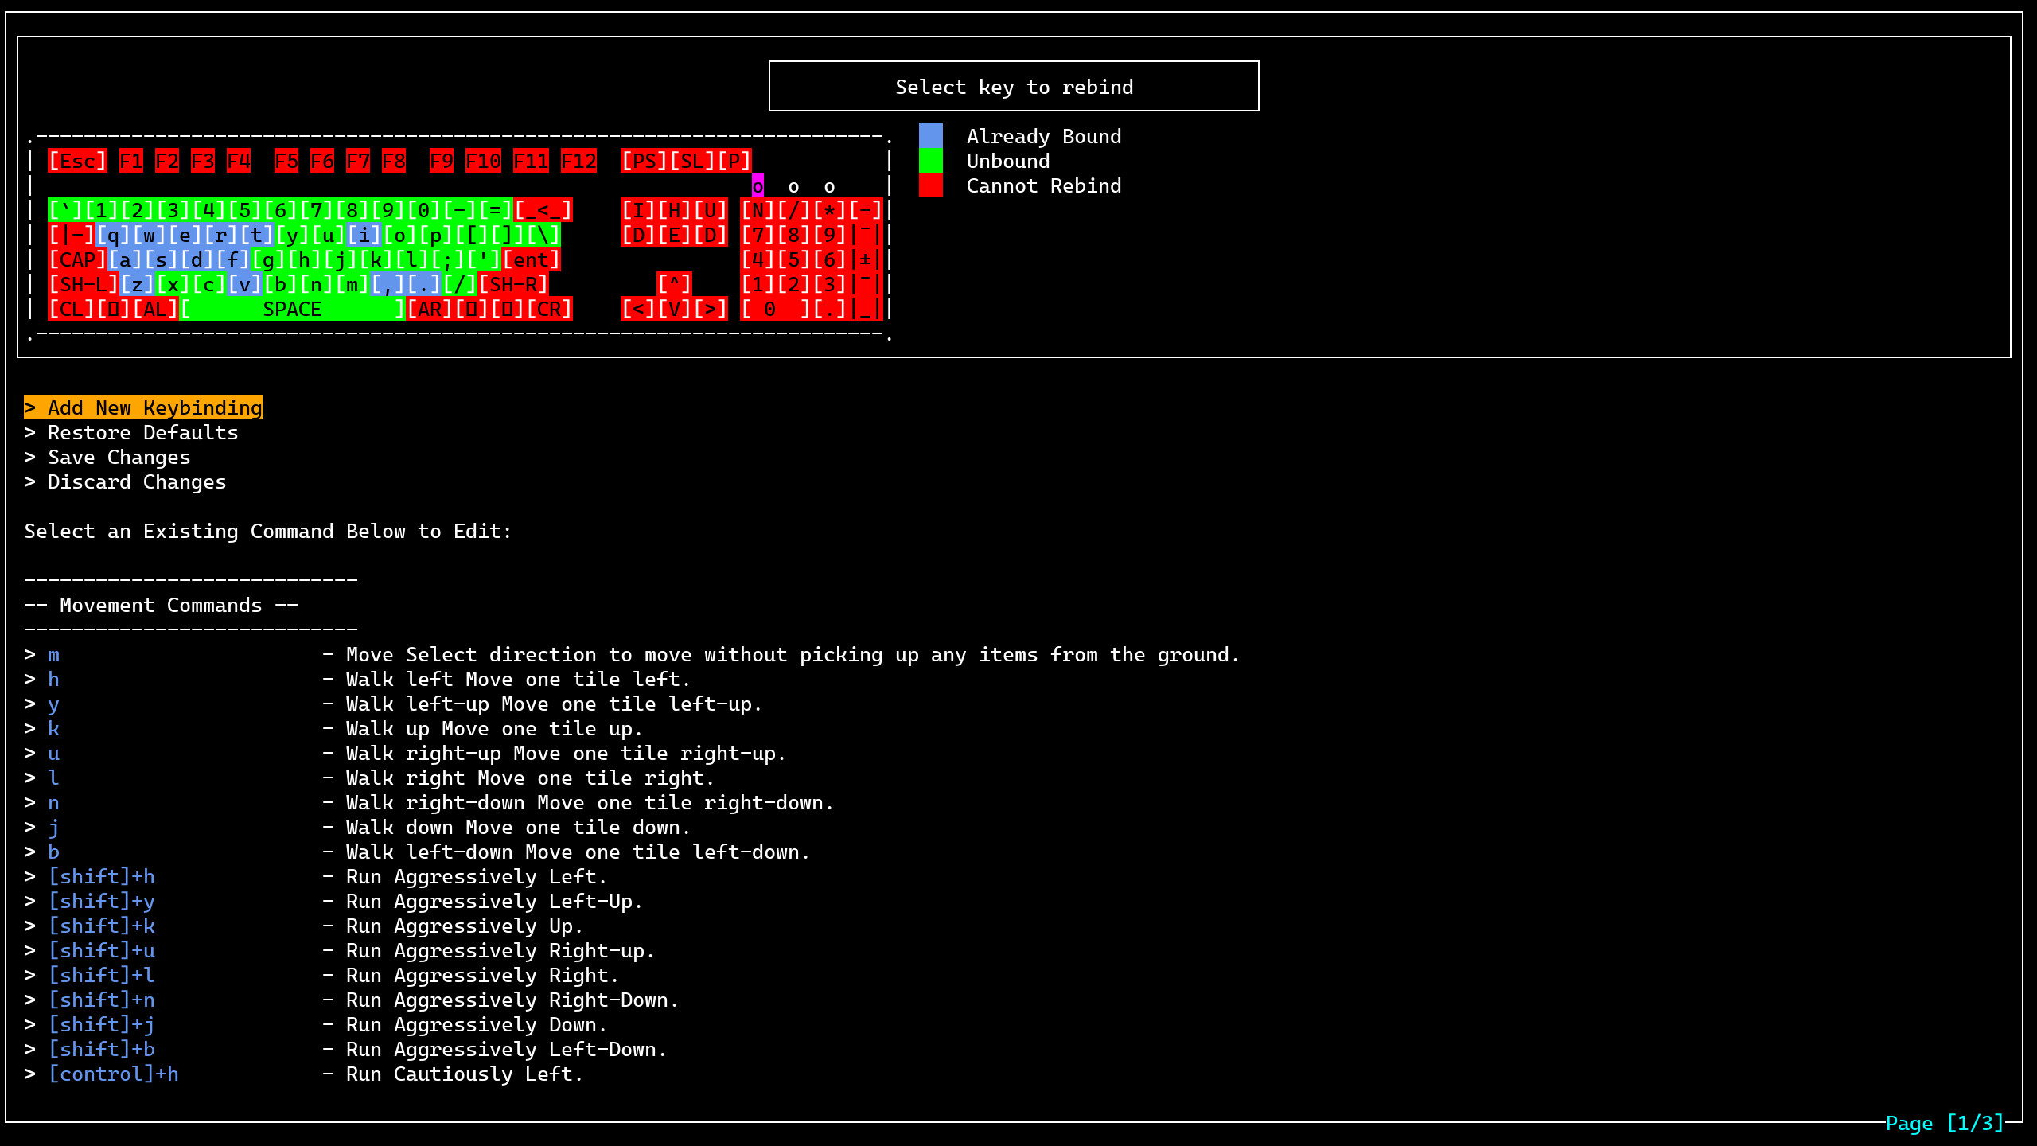
Task: Select the SH-L left shift key
Action: click(82, 283)
